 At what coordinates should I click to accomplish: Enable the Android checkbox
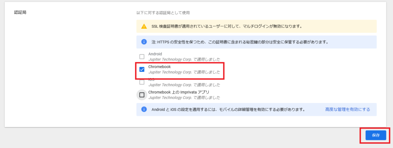[142, 57]
